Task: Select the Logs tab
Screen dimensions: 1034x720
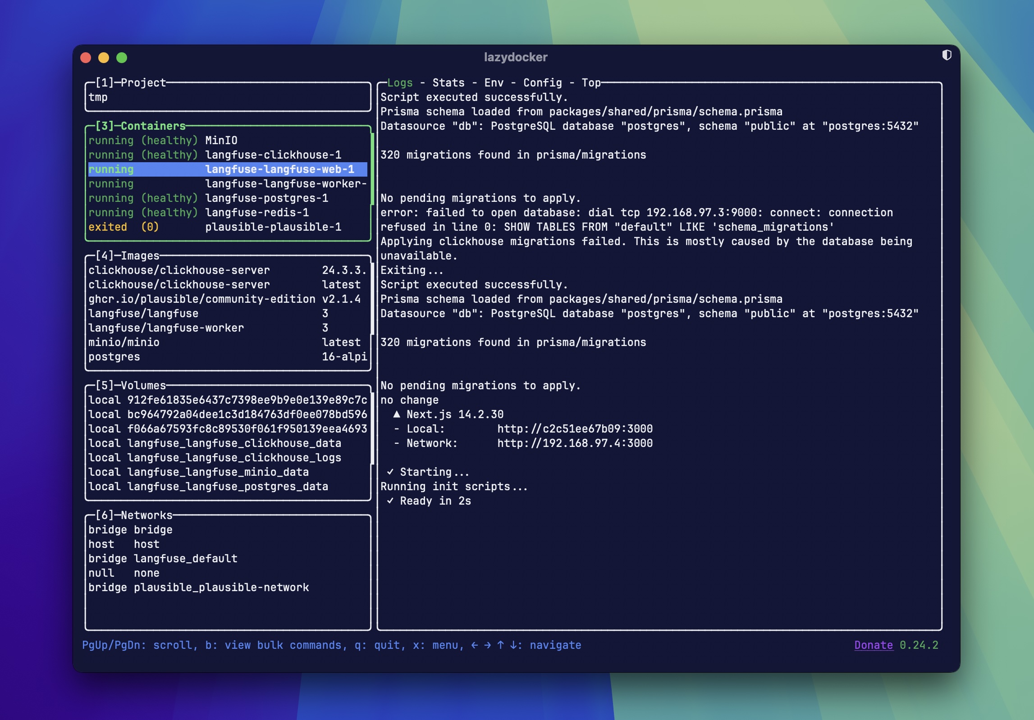Action: tap(398, 82)
